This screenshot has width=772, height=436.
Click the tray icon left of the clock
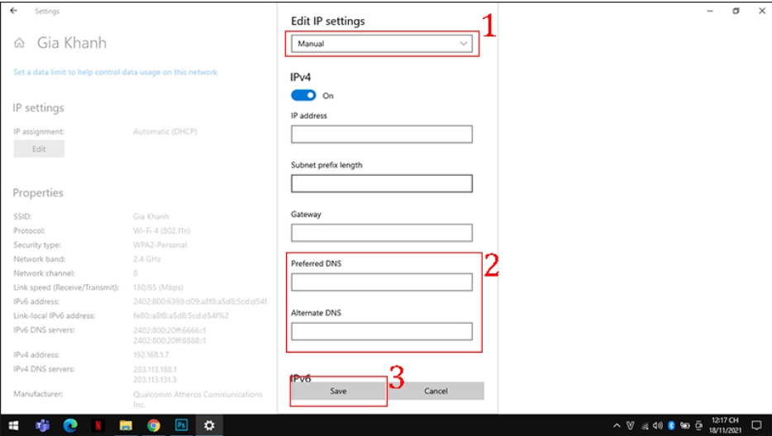(x=698, y=425)
